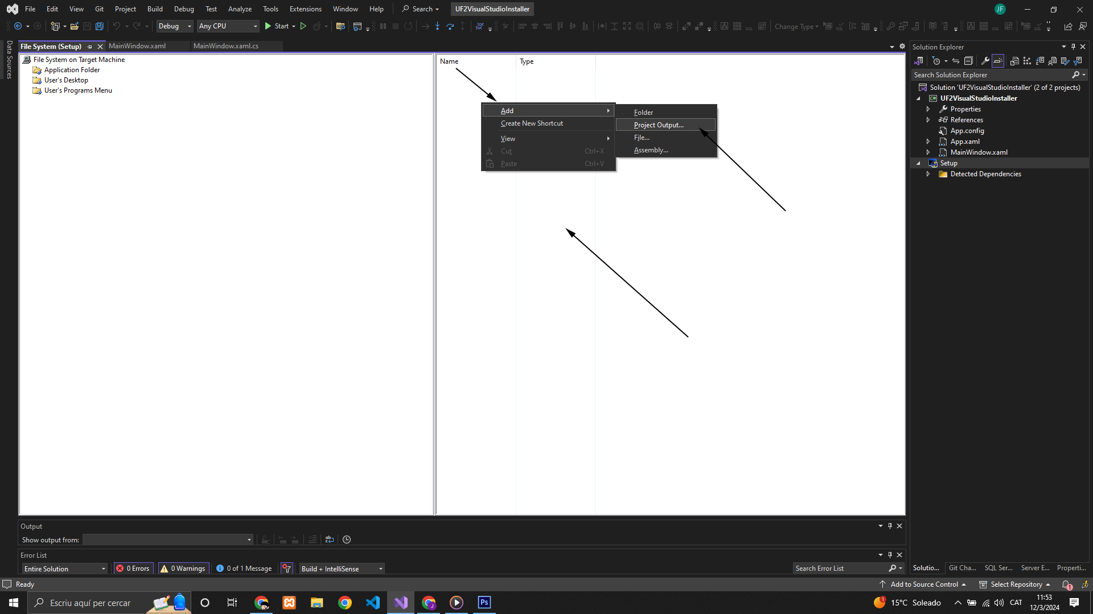
Task: Click Add to Source Control in status bar
Action: tap(924, 584)
